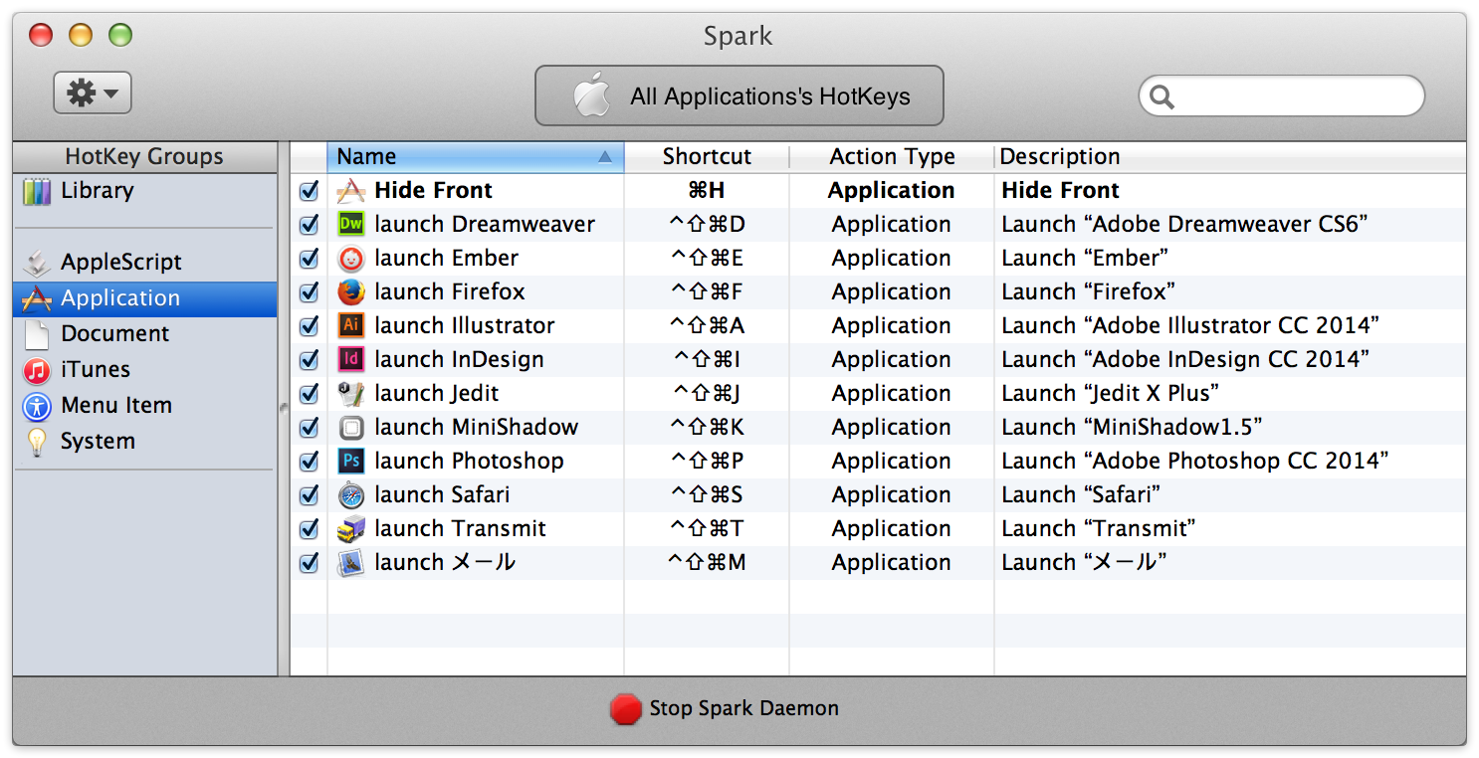
Task: Click the iTunes music note icon
Action: (37, 370)
